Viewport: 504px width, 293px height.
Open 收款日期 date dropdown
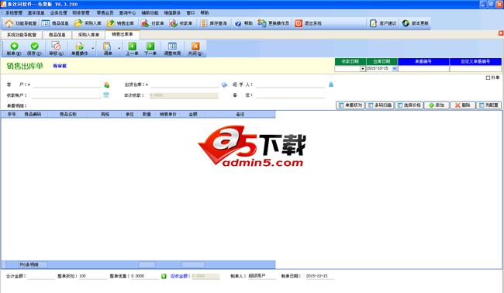[363, 69]
